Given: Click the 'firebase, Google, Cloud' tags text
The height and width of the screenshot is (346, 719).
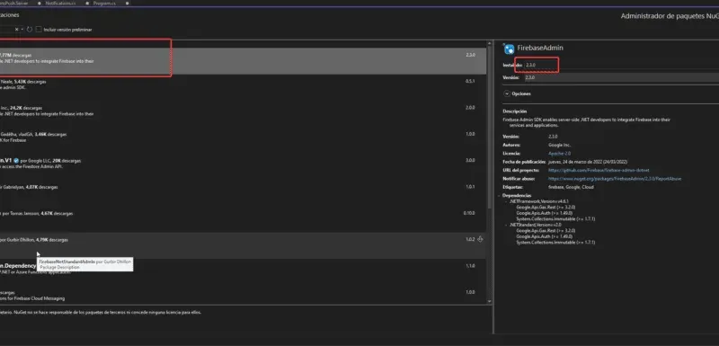Looking at the screenshot, I should pos(571,187).
